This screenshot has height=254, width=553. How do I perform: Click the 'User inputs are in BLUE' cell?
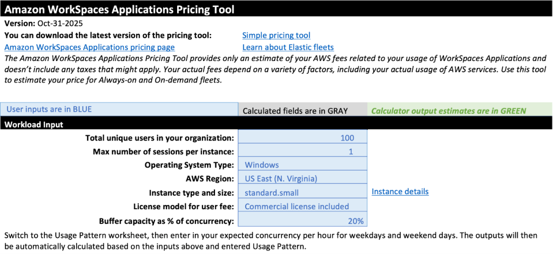pyautogui.click(x=119, y=109)
